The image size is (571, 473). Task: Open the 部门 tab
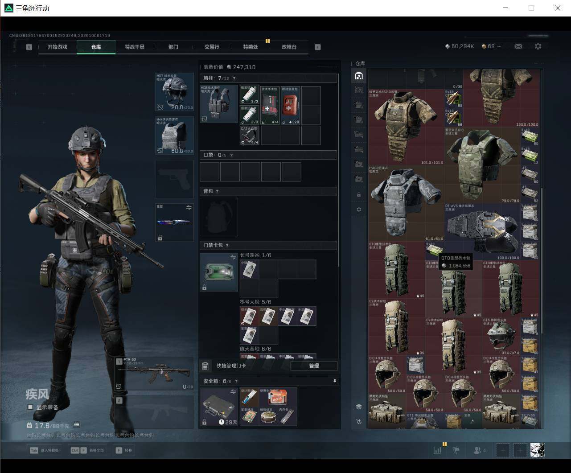coord(173,47)
